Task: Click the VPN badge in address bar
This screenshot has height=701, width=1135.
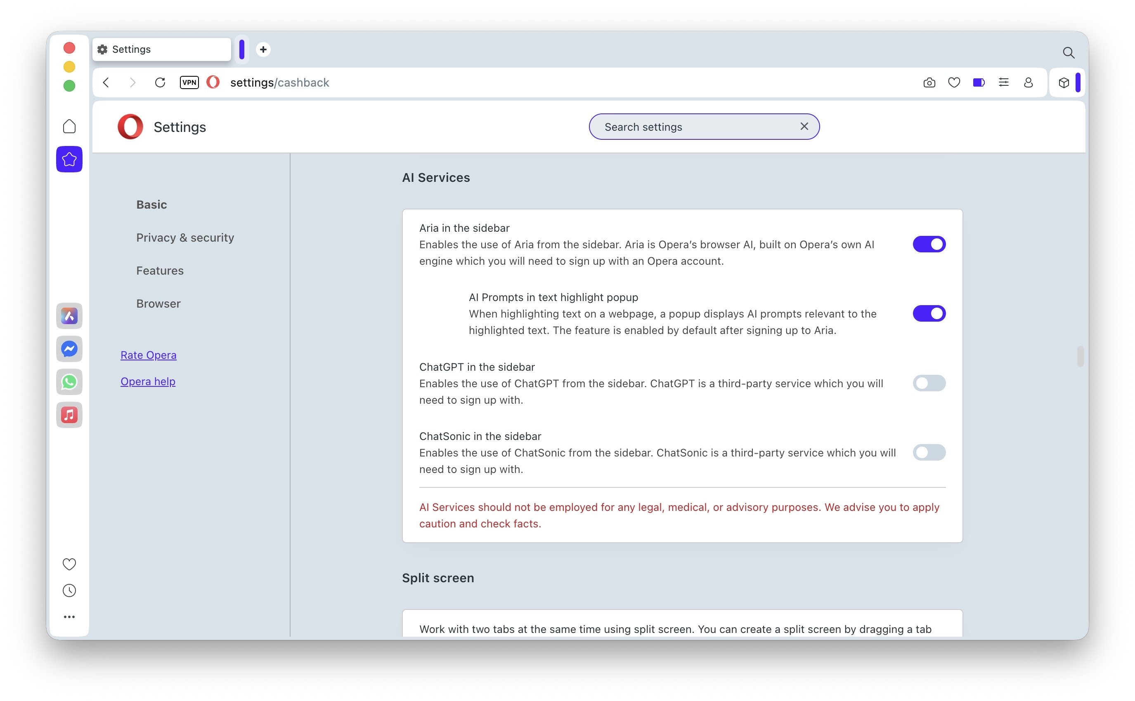Action: tap(189, 82)
